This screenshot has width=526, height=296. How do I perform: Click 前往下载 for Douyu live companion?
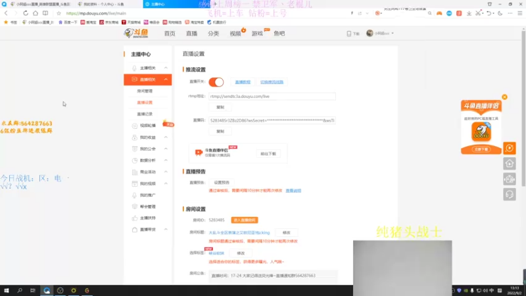268,153
